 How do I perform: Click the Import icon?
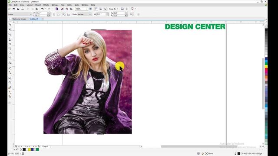tap(63, 9)
